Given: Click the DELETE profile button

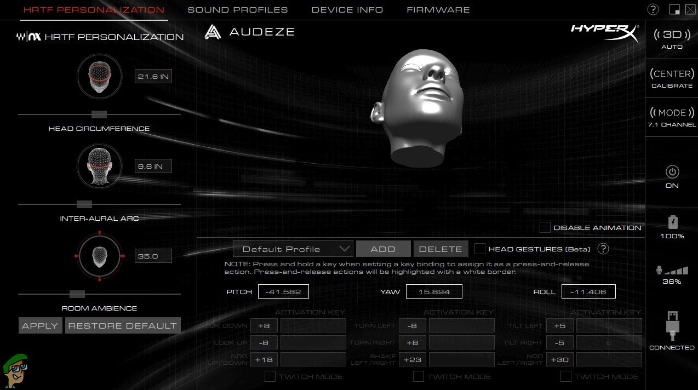Looking at the screenshot, I should pos(440,249).
